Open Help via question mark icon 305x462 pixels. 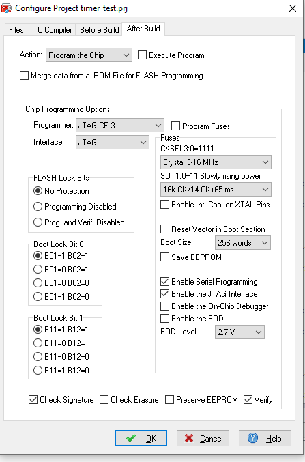[x=265, y=438]
